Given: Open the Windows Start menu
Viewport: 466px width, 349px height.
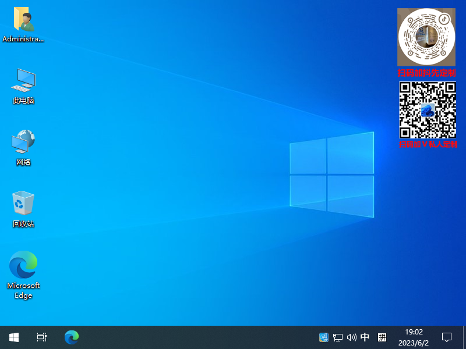Looking at the screenshot, I should [x=14, y=337].
